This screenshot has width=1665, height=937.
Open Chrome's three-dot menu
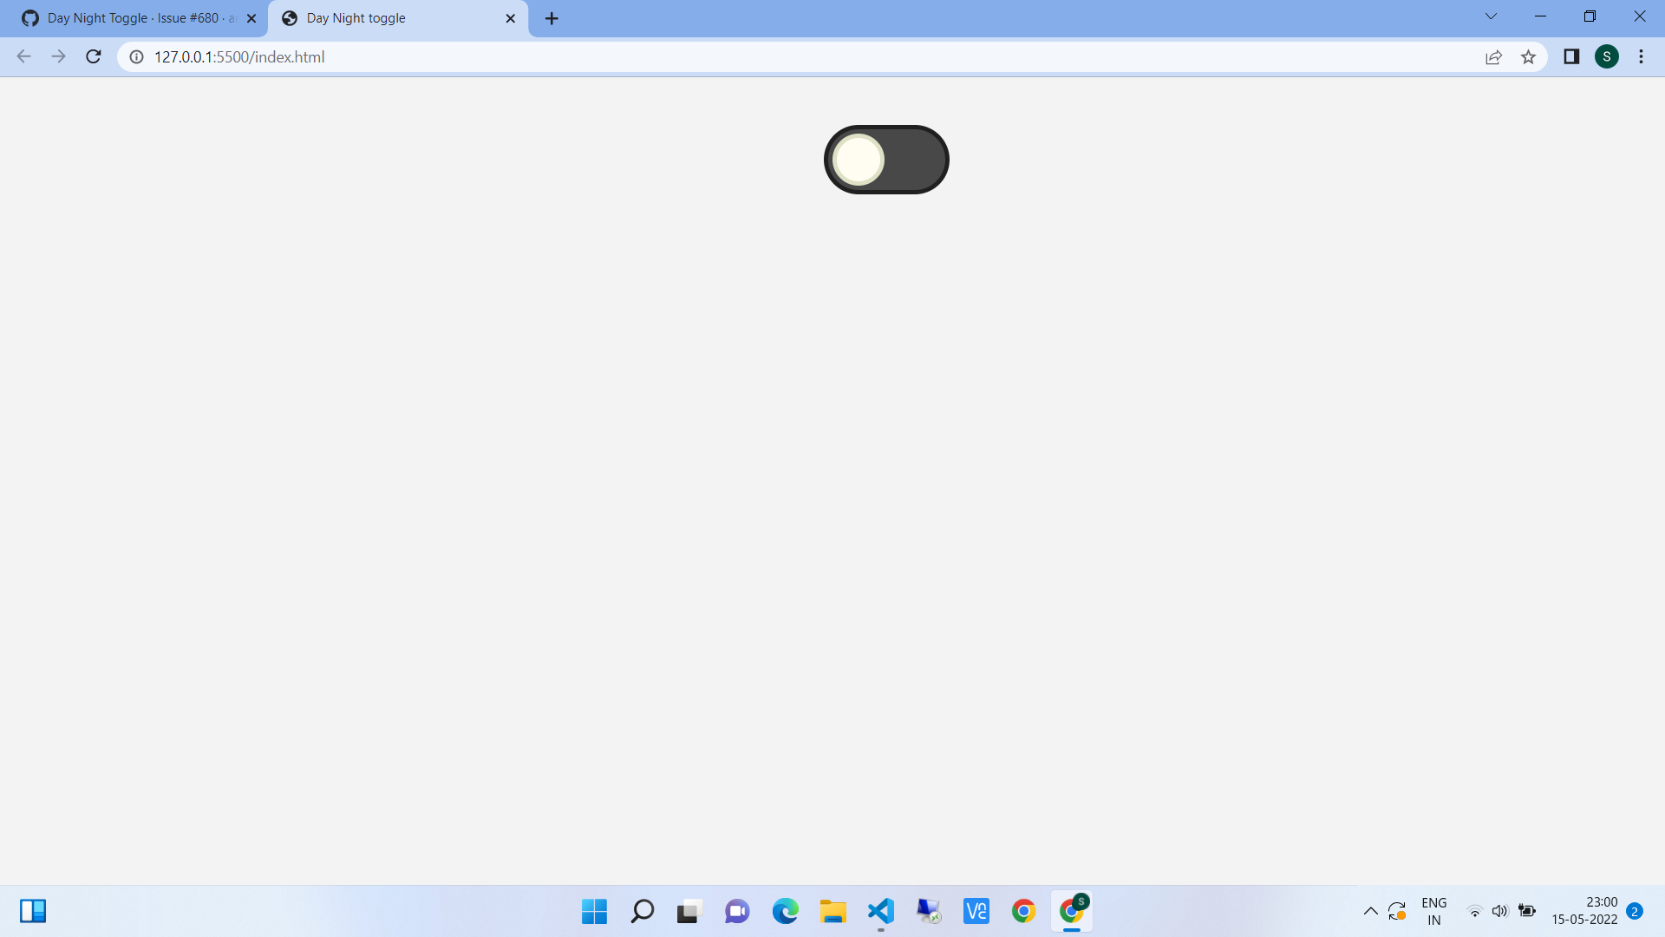click(1641, 56)
